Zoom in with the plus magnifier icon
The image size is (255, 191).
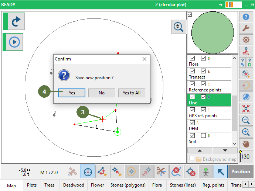(x=246, y=132)
